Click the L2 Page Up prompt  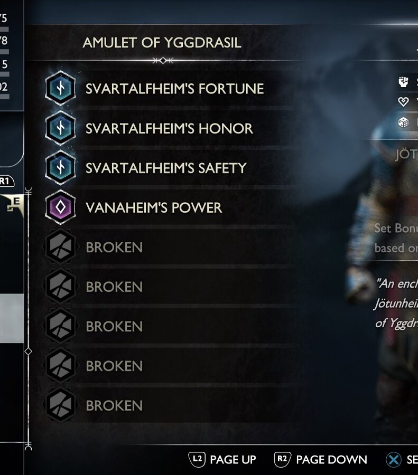click(222, 460)
